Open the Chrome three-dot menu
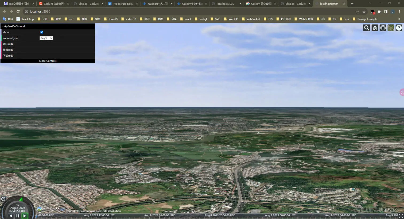 [x=399, y=11]
